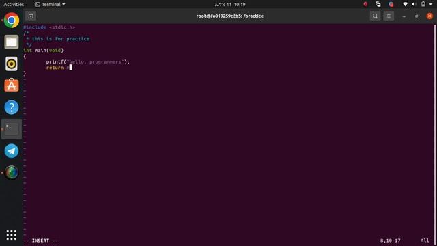
Task: Click the 'int main(void)' line
Action: pos(43,50)
